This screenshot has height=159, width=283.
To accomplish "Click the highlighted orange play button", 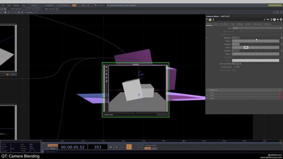I will [x=129, y=147].
